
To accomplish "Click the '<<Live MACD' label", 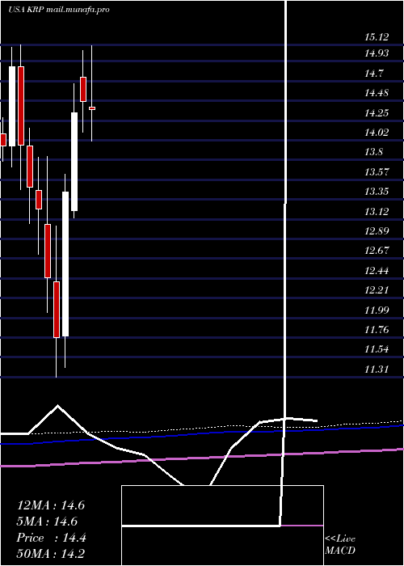I will [340, 544].
